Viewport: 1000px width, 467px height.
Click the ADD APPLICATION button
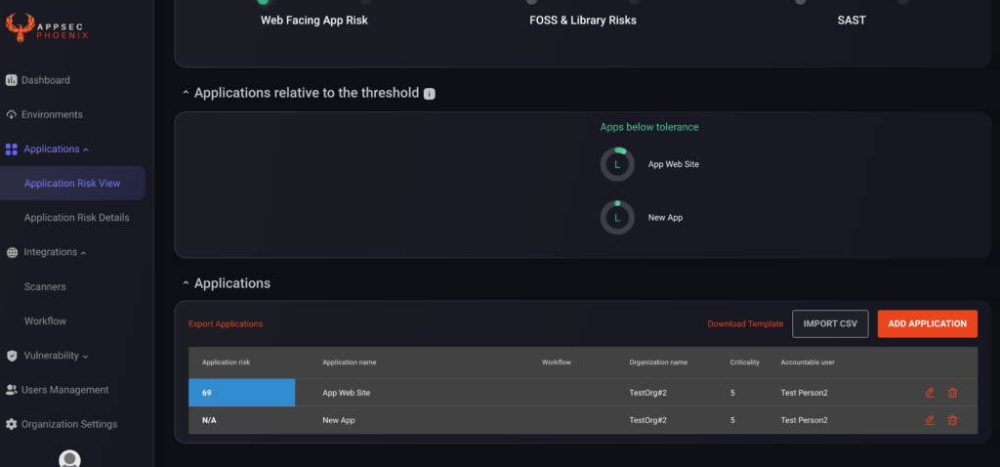coord(928,324)
